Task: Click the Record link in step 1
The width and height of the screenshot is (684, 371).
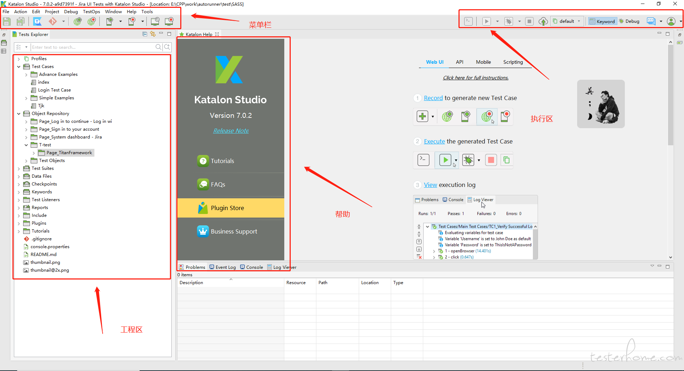Action: (433, 98)
